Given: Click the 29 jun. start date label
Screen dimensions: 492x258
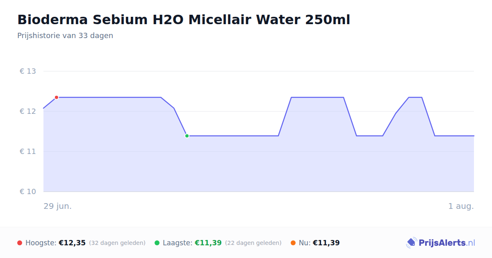Looking at the screenshot, I should 58,206.
